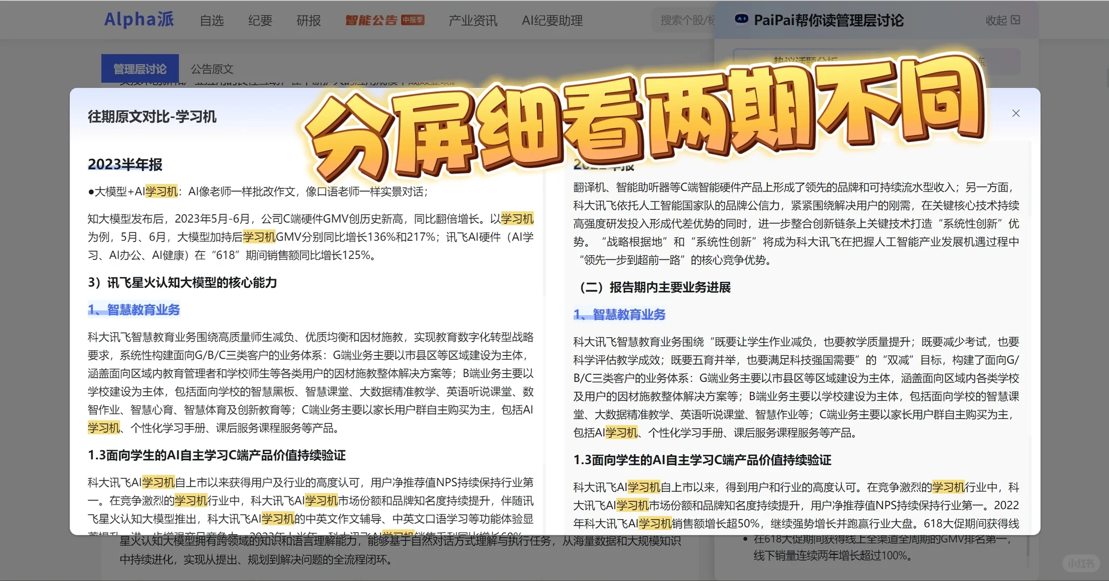
Task: Open the 自选 navigation item
Action: (x=212, y=20)
